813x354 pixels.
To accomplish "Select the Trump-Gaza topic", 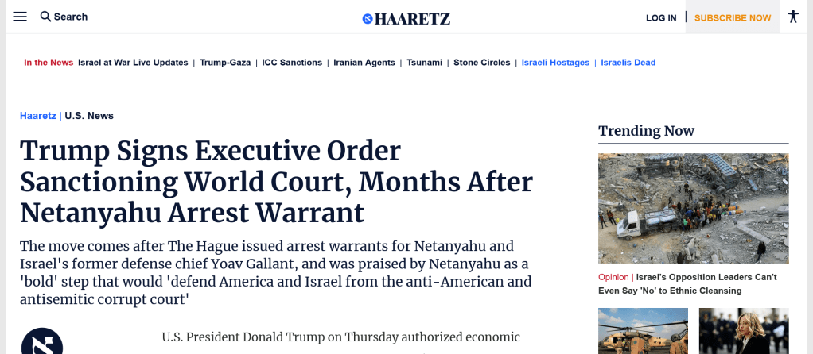I will coord(225,63).
